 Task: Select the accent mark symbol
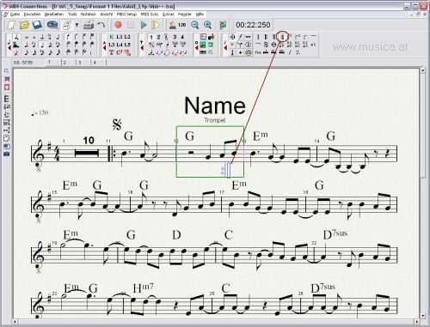232,45
